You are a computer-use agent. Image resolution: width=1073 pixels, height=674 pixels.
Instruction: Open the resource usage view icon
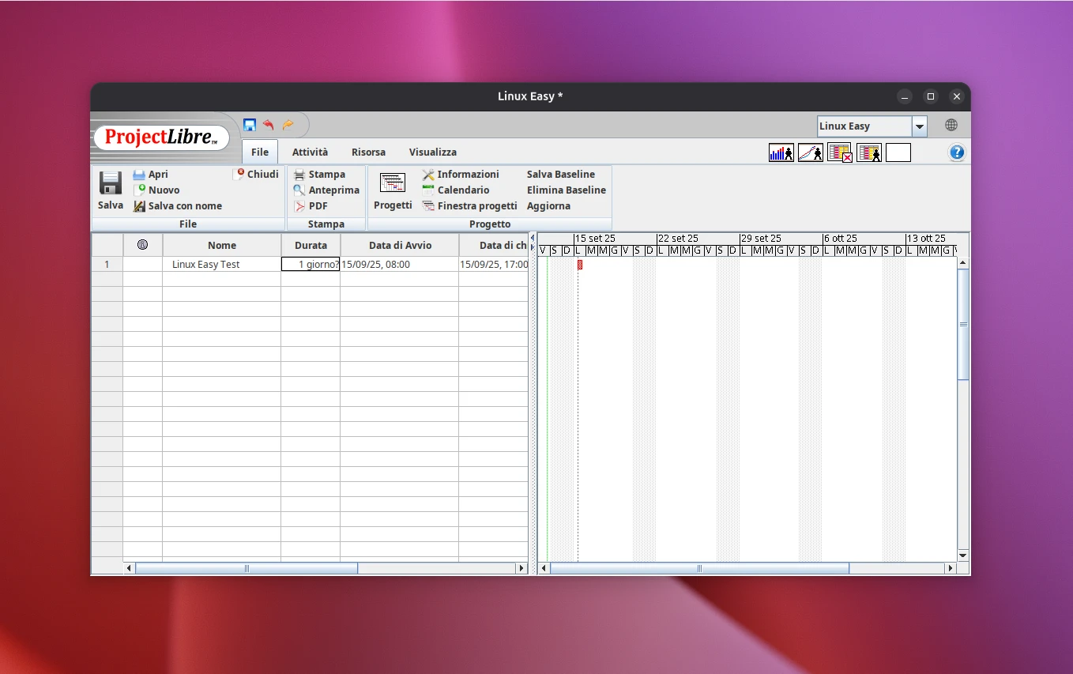point(869,152)
